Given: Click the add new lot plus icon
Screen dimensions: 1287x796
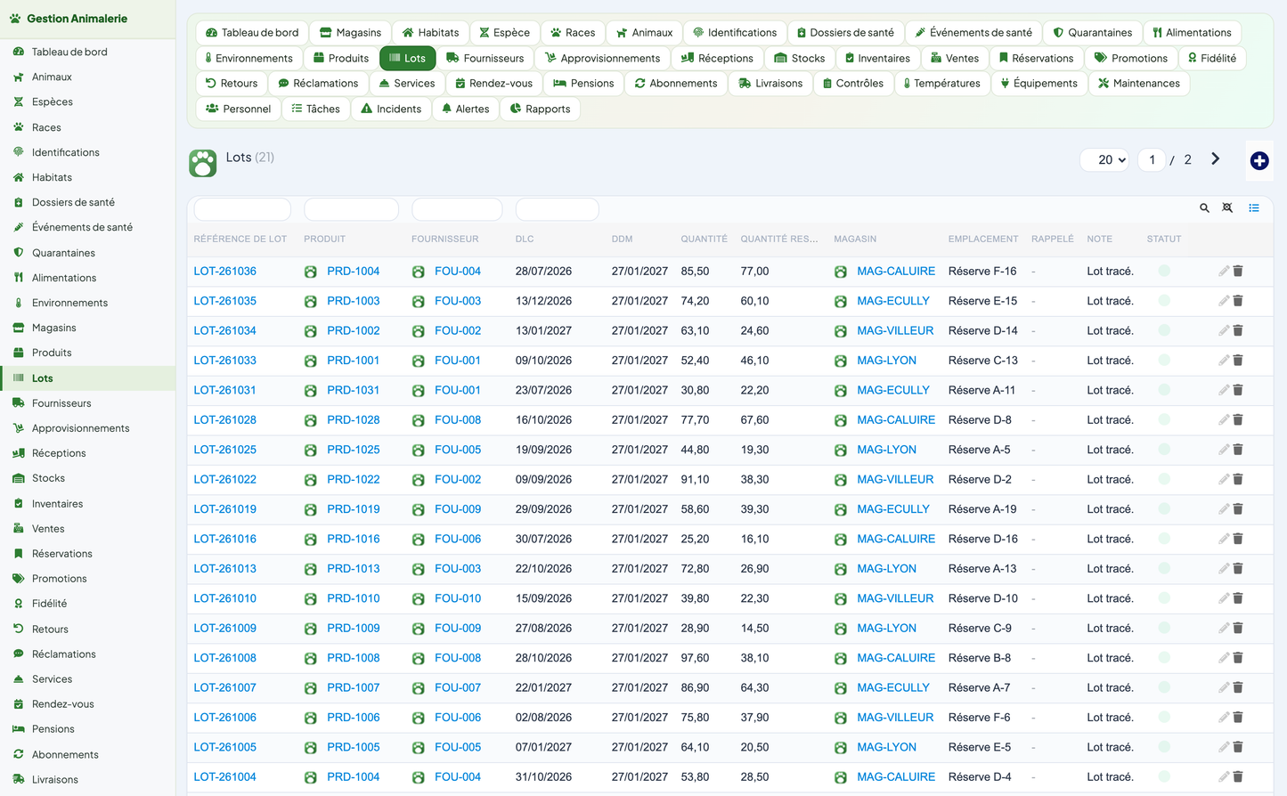Looking at the screenshot, I should (1258, 160).
